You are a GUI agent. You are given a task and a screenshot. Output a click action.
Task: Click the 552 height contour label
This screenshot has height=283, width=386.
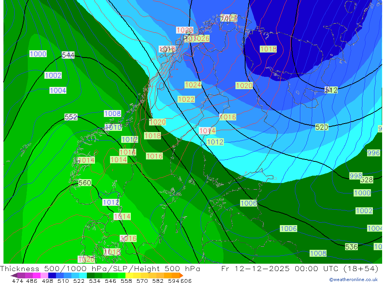coord(71,117)
